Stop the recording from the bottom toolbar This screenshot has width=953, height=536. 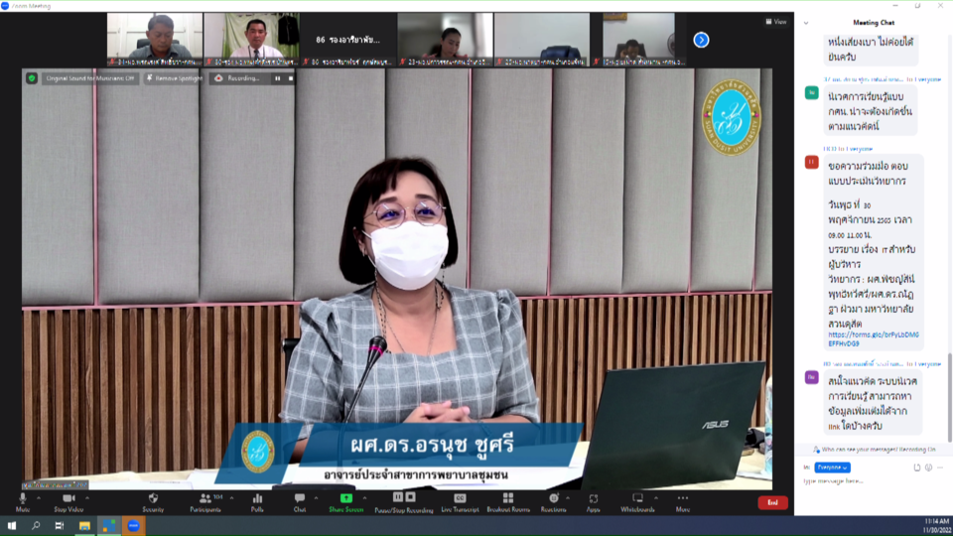[x=410, y=497]
